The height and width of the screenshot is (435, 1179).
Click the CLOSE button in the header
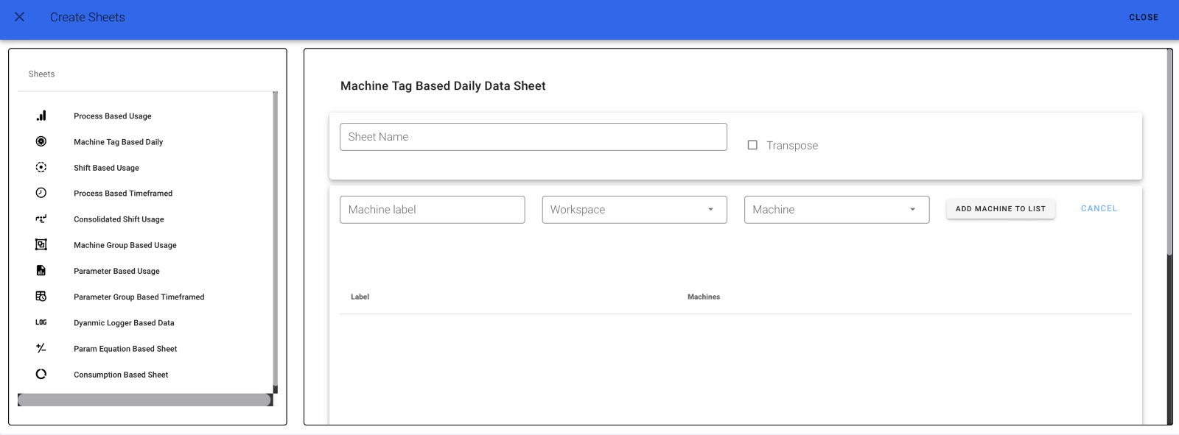[1144, 17]
